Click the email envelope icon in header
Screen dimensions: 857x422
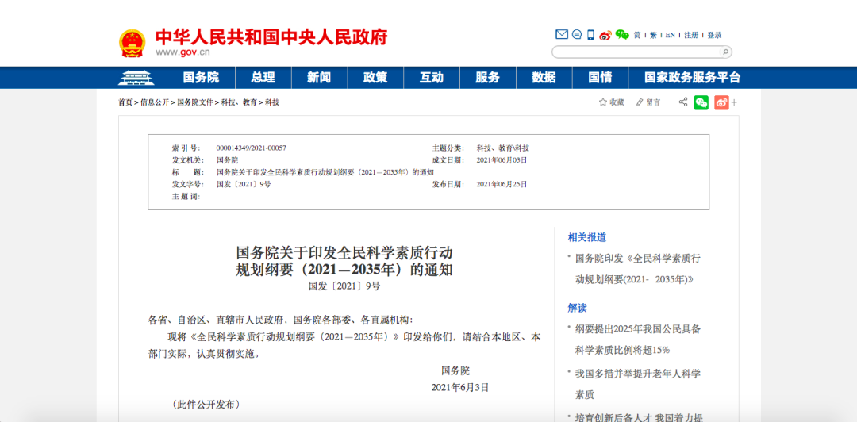[x=562, y=35]
